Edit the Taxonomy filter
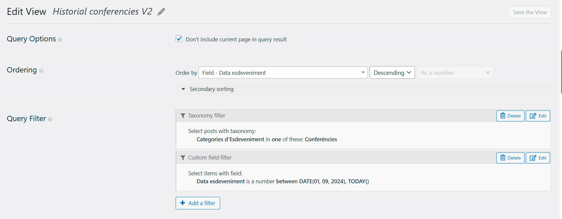Image resolution: width=562 pixels, height=219 pixels. coord(537,116)
